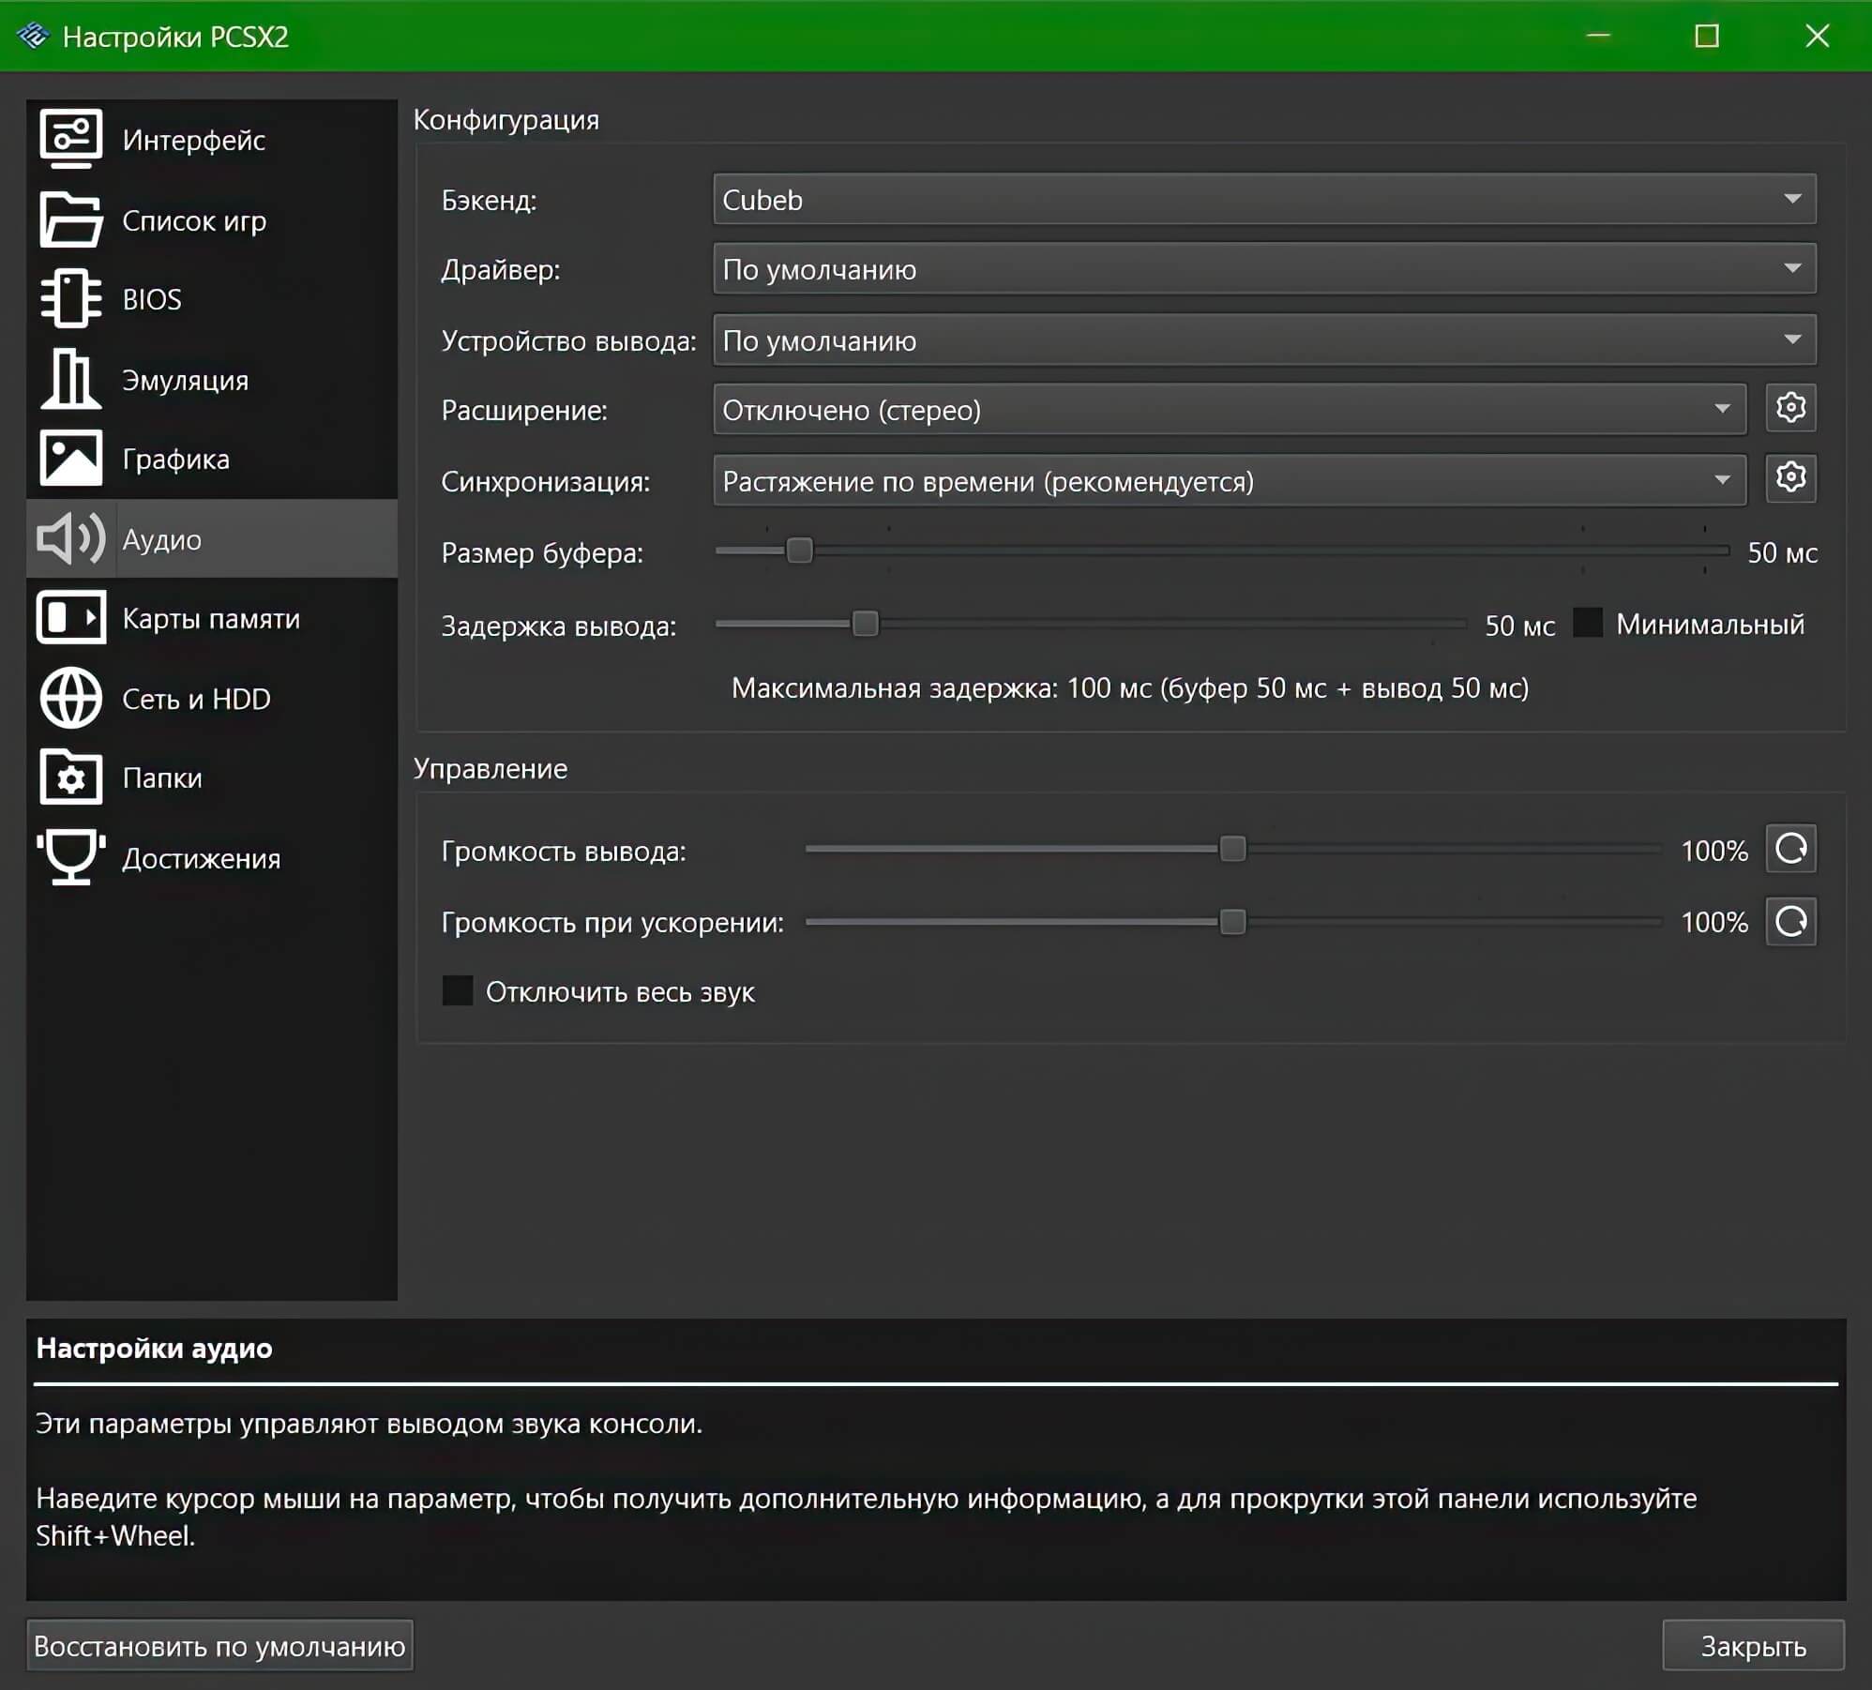This screenshot has width=1872, height=1690.
Task: Open the Расширение dropdown
Action: coord(1230,409)
